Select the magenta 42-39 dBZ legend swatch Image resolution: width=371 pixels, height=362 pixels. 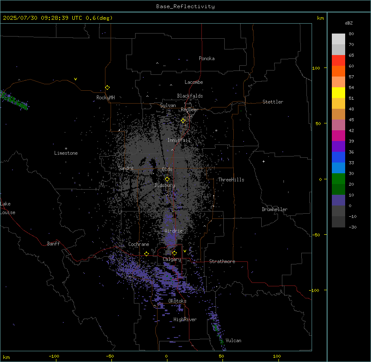point(338,136)
